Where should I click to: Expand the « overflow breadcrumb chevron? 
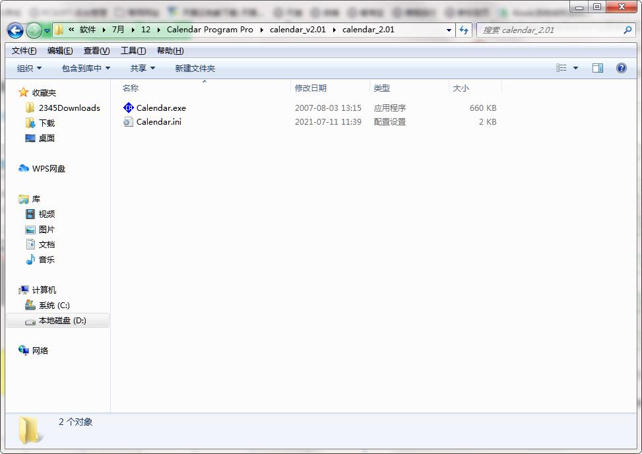[72, 30]
